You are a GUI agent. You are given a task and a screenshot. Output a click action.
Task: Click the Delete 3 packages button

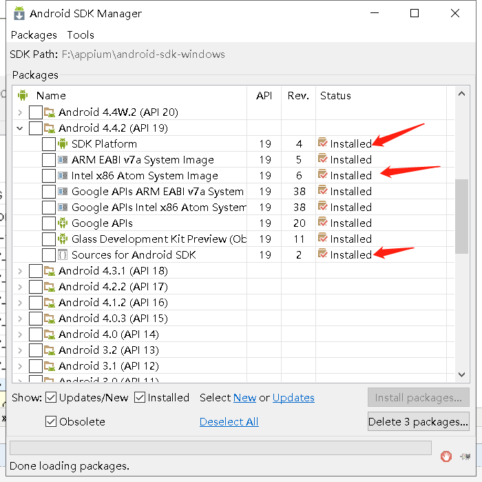coord(419,421)
